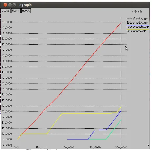Click the X Graph plot title
This screenshot has width=152, height=150.
[137, 12]
